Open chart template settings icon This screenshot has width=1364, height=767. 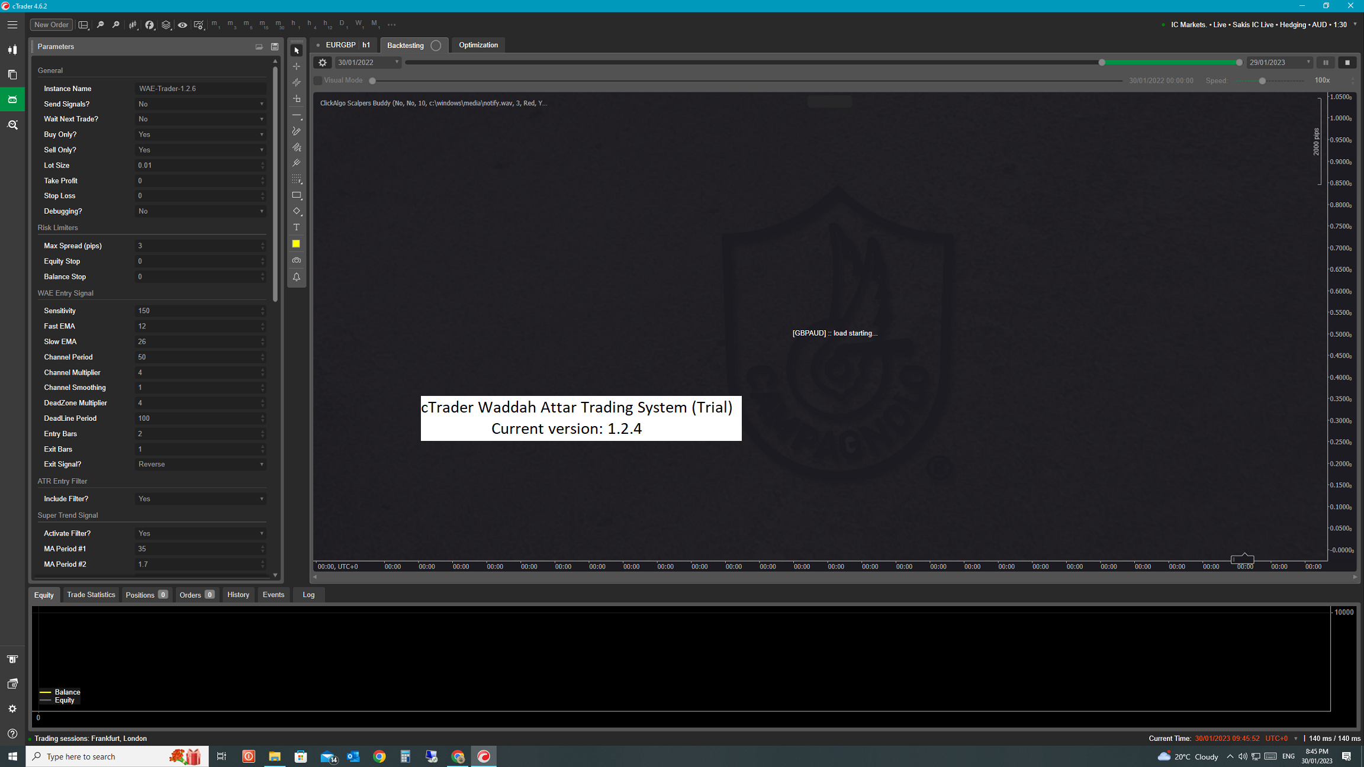tap(199, 25)
